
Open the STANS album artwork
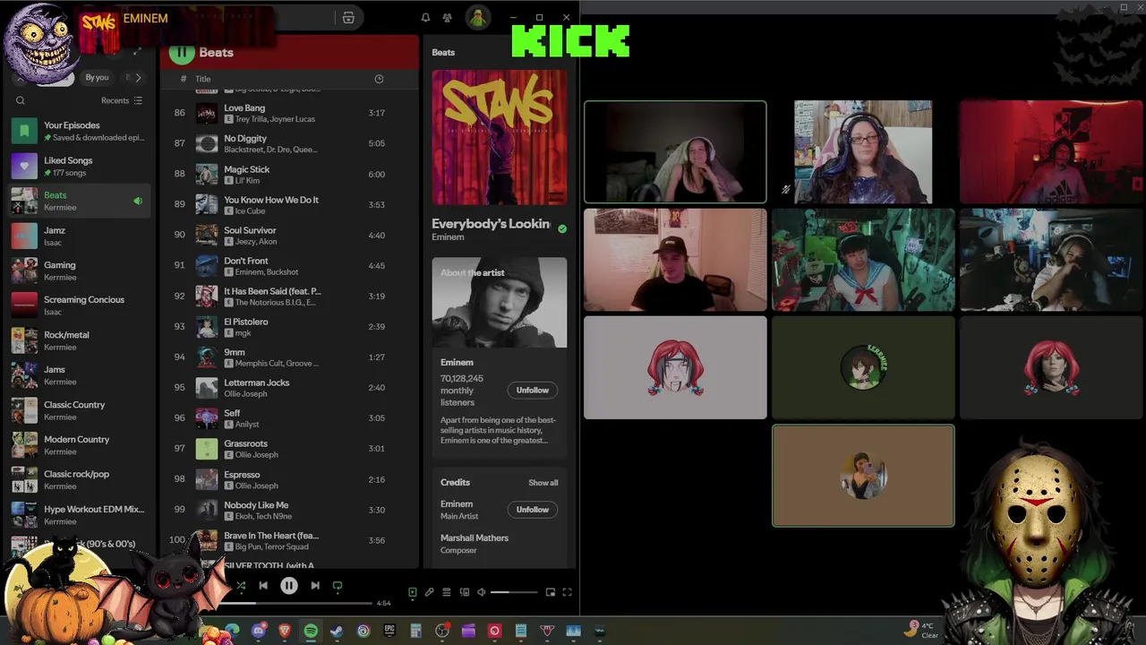[x=500, y=137]
